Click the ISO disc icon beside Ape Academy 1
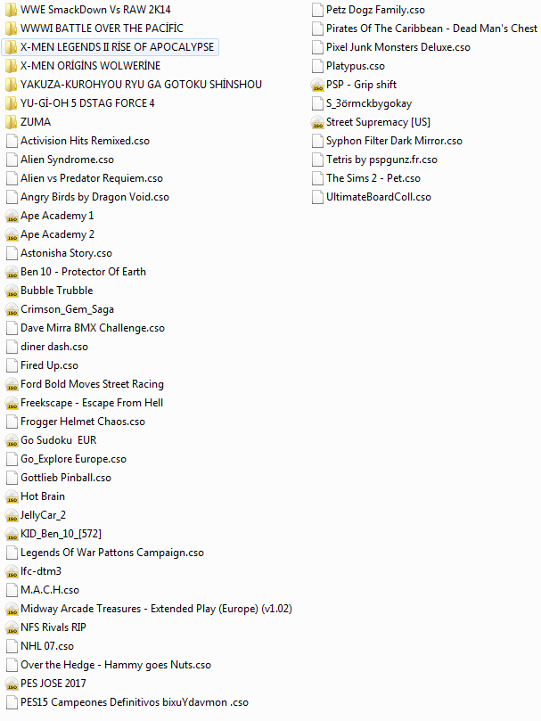This screenshot has width=541, height=721. coord(12,216)
